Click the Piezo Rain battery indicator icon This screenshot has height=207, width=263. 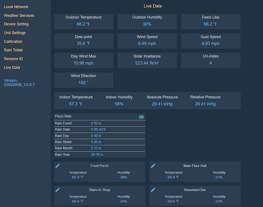[141, 117]
